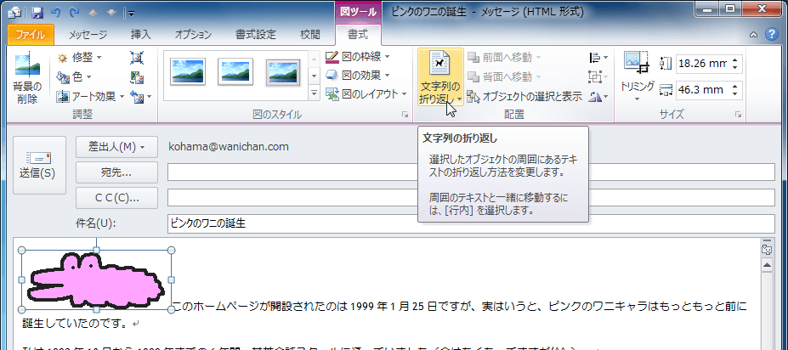
Task: Switch to the Format Text (書式設定) tab
Action: click(256, 35)
